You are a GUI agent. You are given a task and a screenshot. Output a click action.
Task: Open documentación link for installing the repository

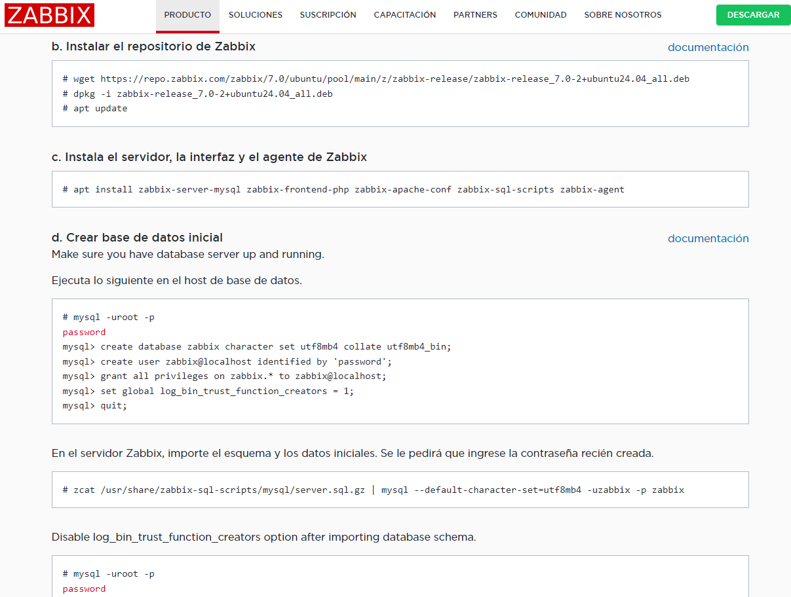click(x=708, y=47)
